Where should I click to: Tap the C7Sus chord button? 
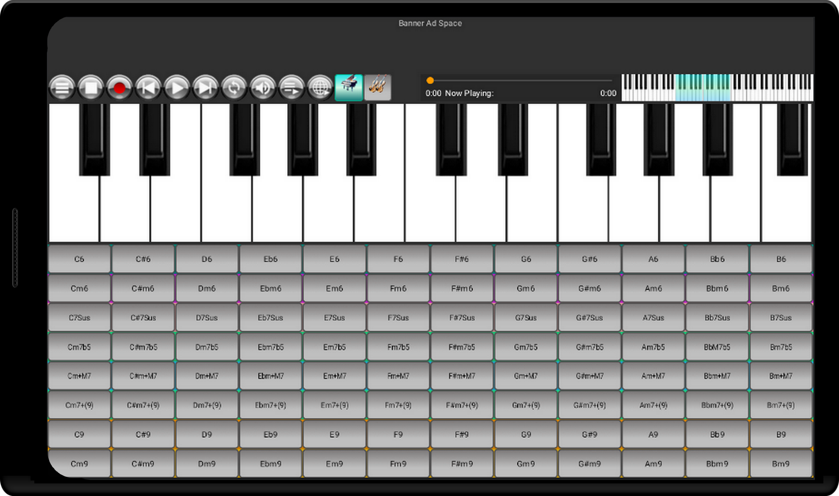coord(79,317)
